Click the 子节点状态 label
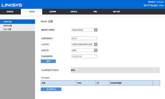 click(x=45, y=78)
